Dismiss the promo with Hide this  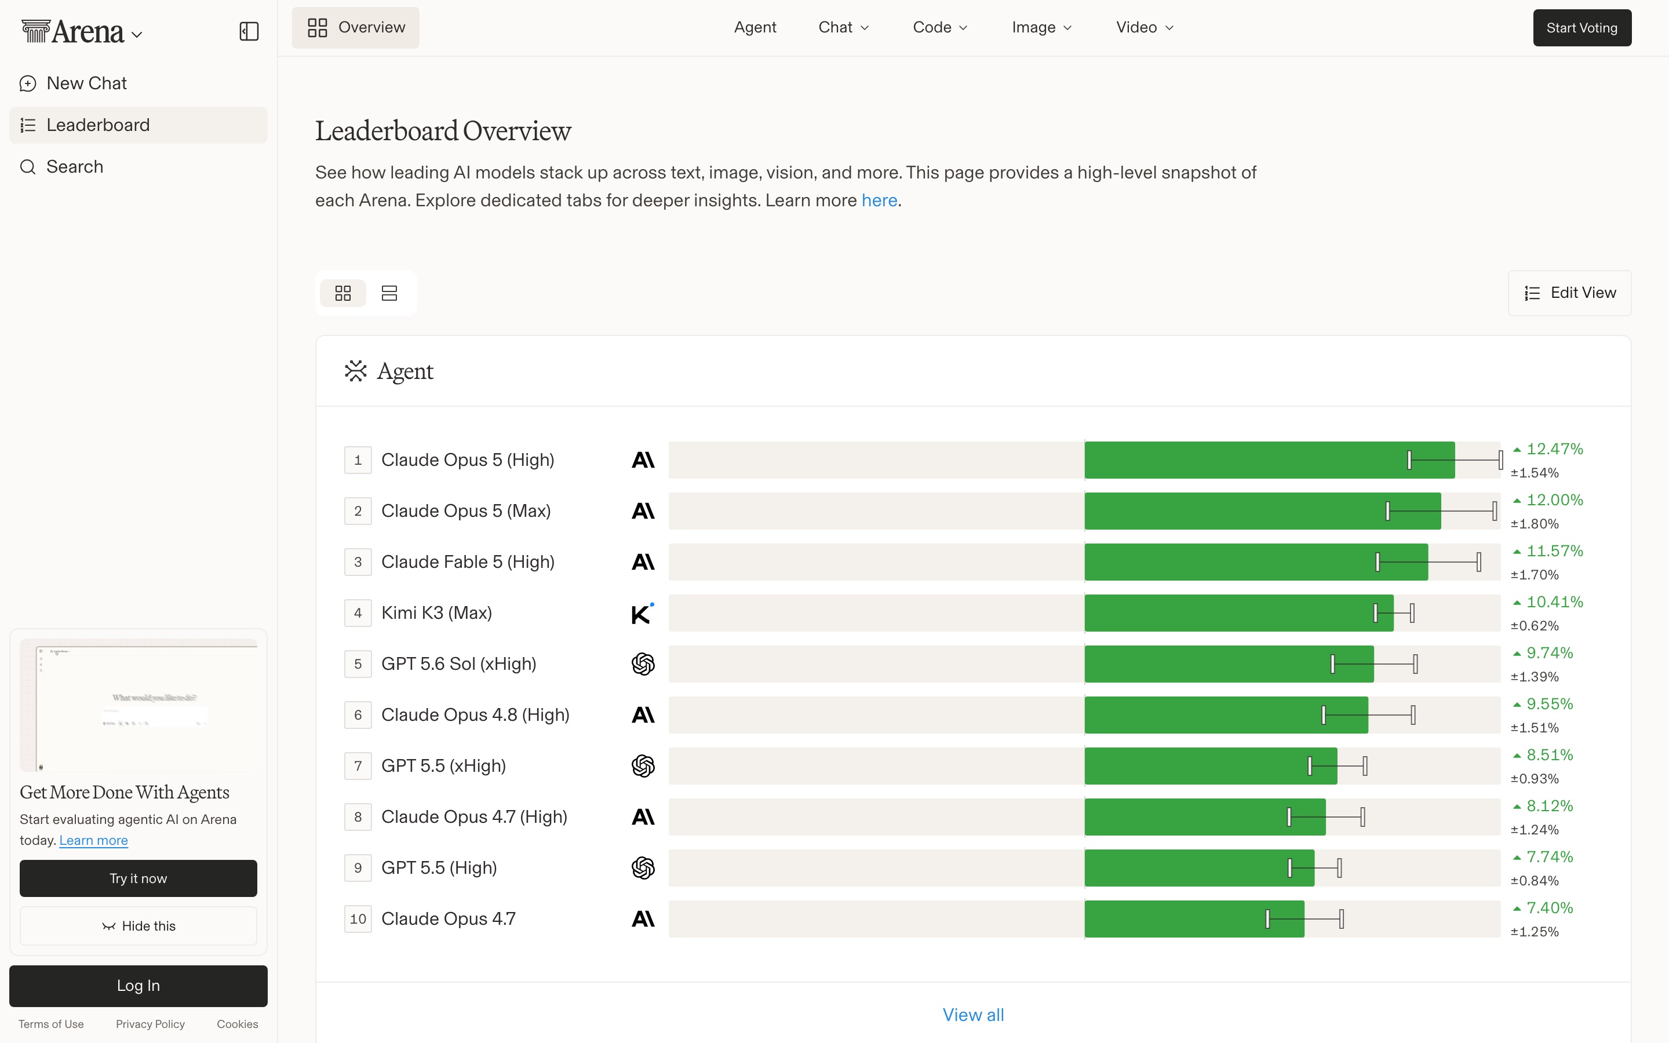tap(138, 926)
